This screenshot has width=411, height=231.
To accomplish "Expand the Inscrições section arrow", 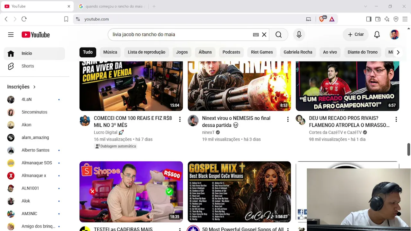I will pyautogui.click(x=34, y=87).
